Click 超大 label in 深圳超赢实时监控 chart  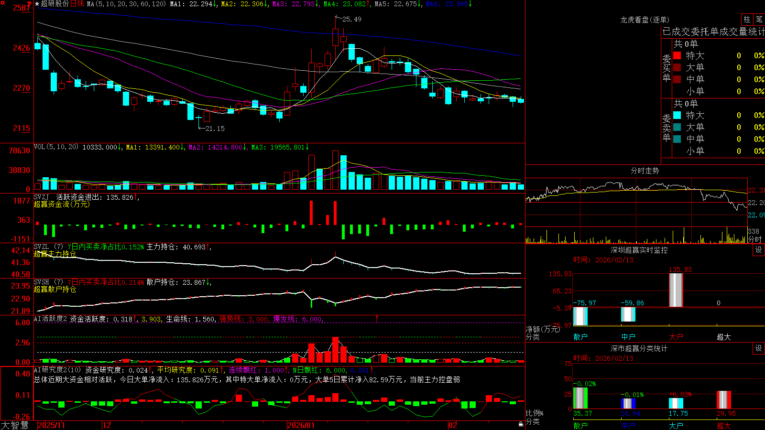point(724,337)
